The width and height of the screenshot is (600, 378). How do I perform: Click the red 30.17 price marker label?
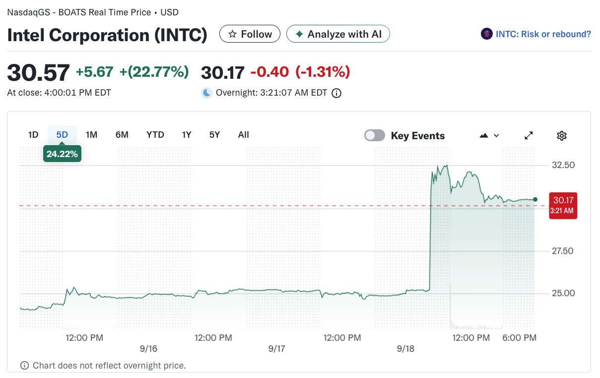point(563,205)
